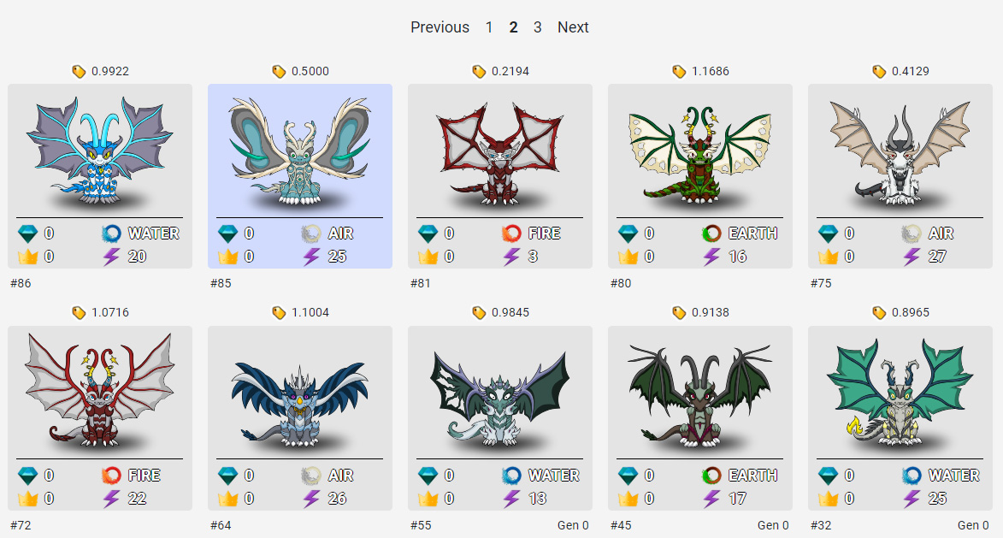Viewport: 1003px width, 538px height.
Task: Click the AIR element icon on dragon #75
Action: pos(912,234)
